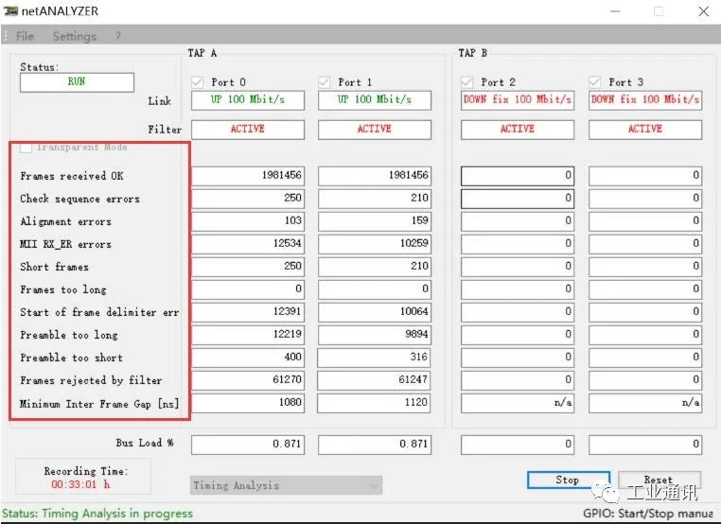Minimize the netANALYZER window
Viewport: 721px width, 524px height.
tap(615, 11)
